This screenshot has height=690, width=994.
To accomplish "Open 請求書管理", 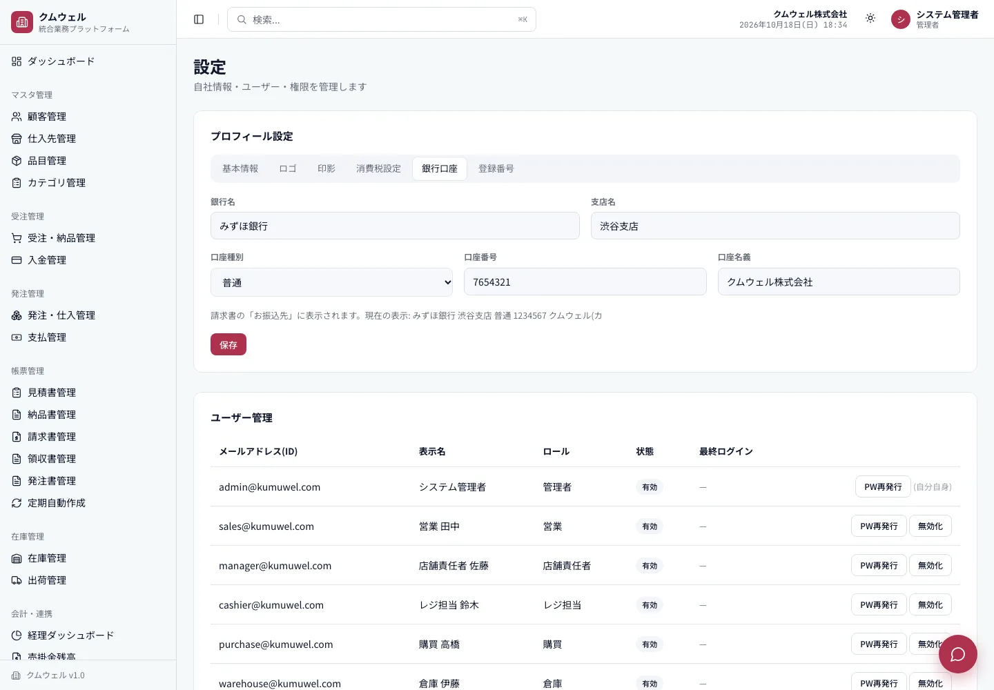I will (88, 437).
